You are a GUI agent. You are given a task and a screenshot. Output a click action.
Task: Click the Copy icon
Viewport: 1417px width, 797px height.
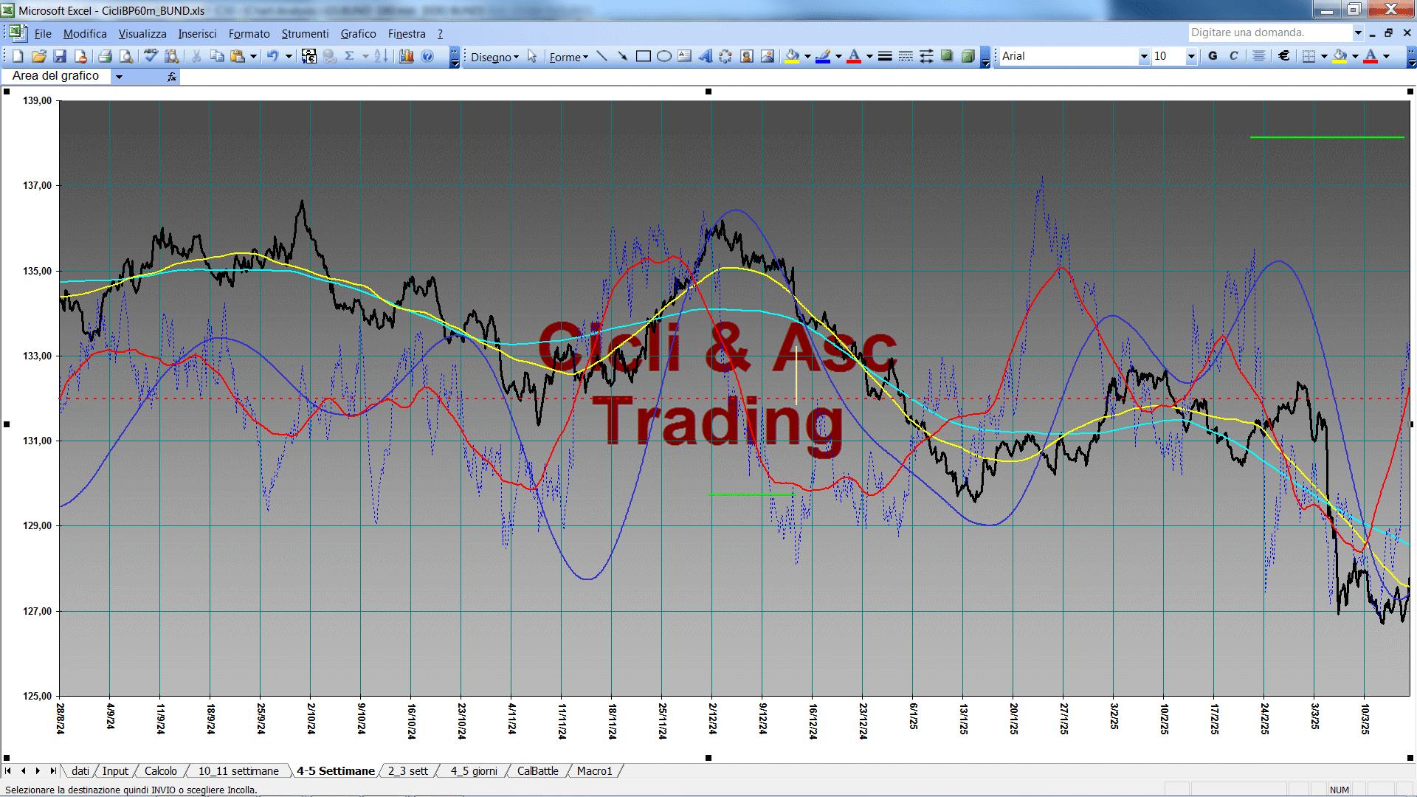click(217, 56)
